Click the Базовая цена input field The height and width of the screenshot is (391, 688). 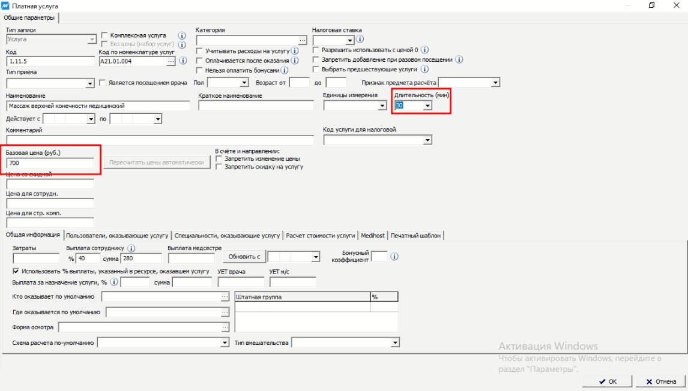coord(50,163)
